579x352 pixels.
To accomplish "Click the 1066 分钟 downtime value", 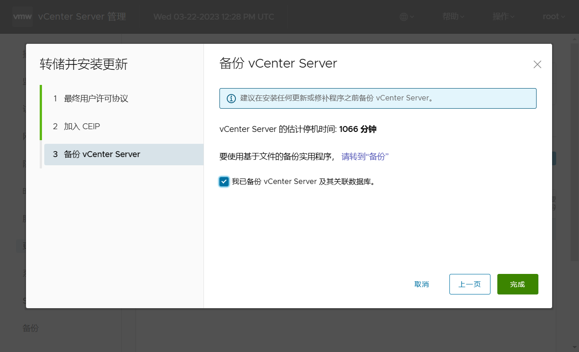I will (358, 129).
